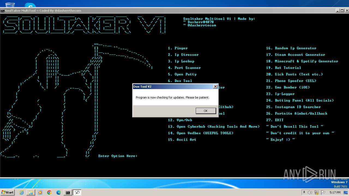The height and width of the screenshot is (196, 349).
Task: Click '17. Steam Account Generator' text
Action: click(296, 55)
